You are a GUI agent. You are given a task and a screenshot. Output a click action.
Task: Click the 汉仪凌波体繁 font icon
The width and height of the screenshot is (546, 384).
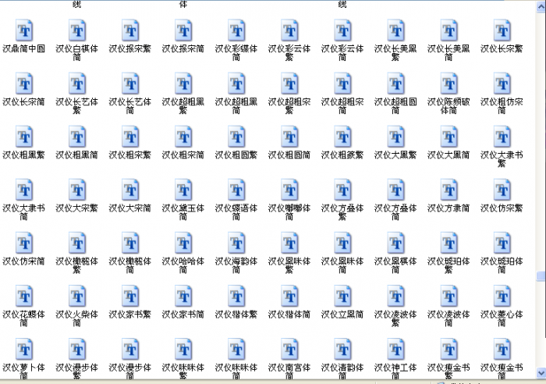395,297
